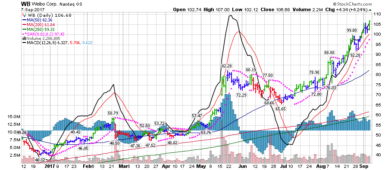388x170 pixels.
Task: Click the Aug month label on time axis
Action: [321, 166]
